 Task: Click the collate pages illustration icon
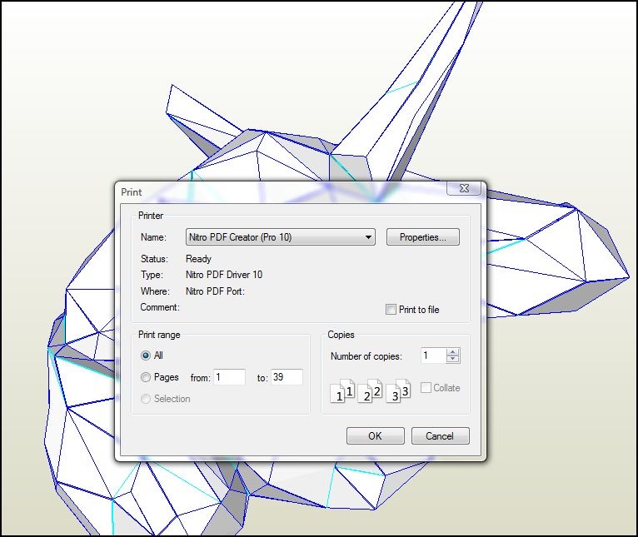370,391
